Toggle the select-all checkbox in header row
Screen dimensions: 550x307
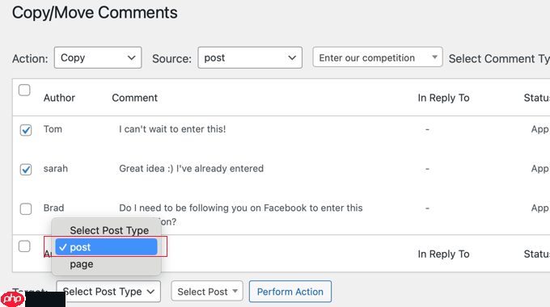24,90
